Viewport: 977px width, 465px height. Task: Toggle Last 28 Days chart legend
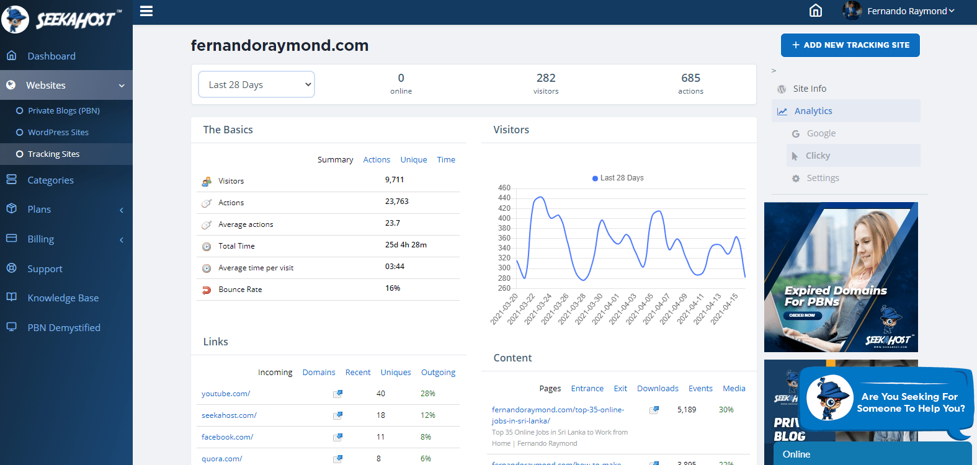(618, 178)
